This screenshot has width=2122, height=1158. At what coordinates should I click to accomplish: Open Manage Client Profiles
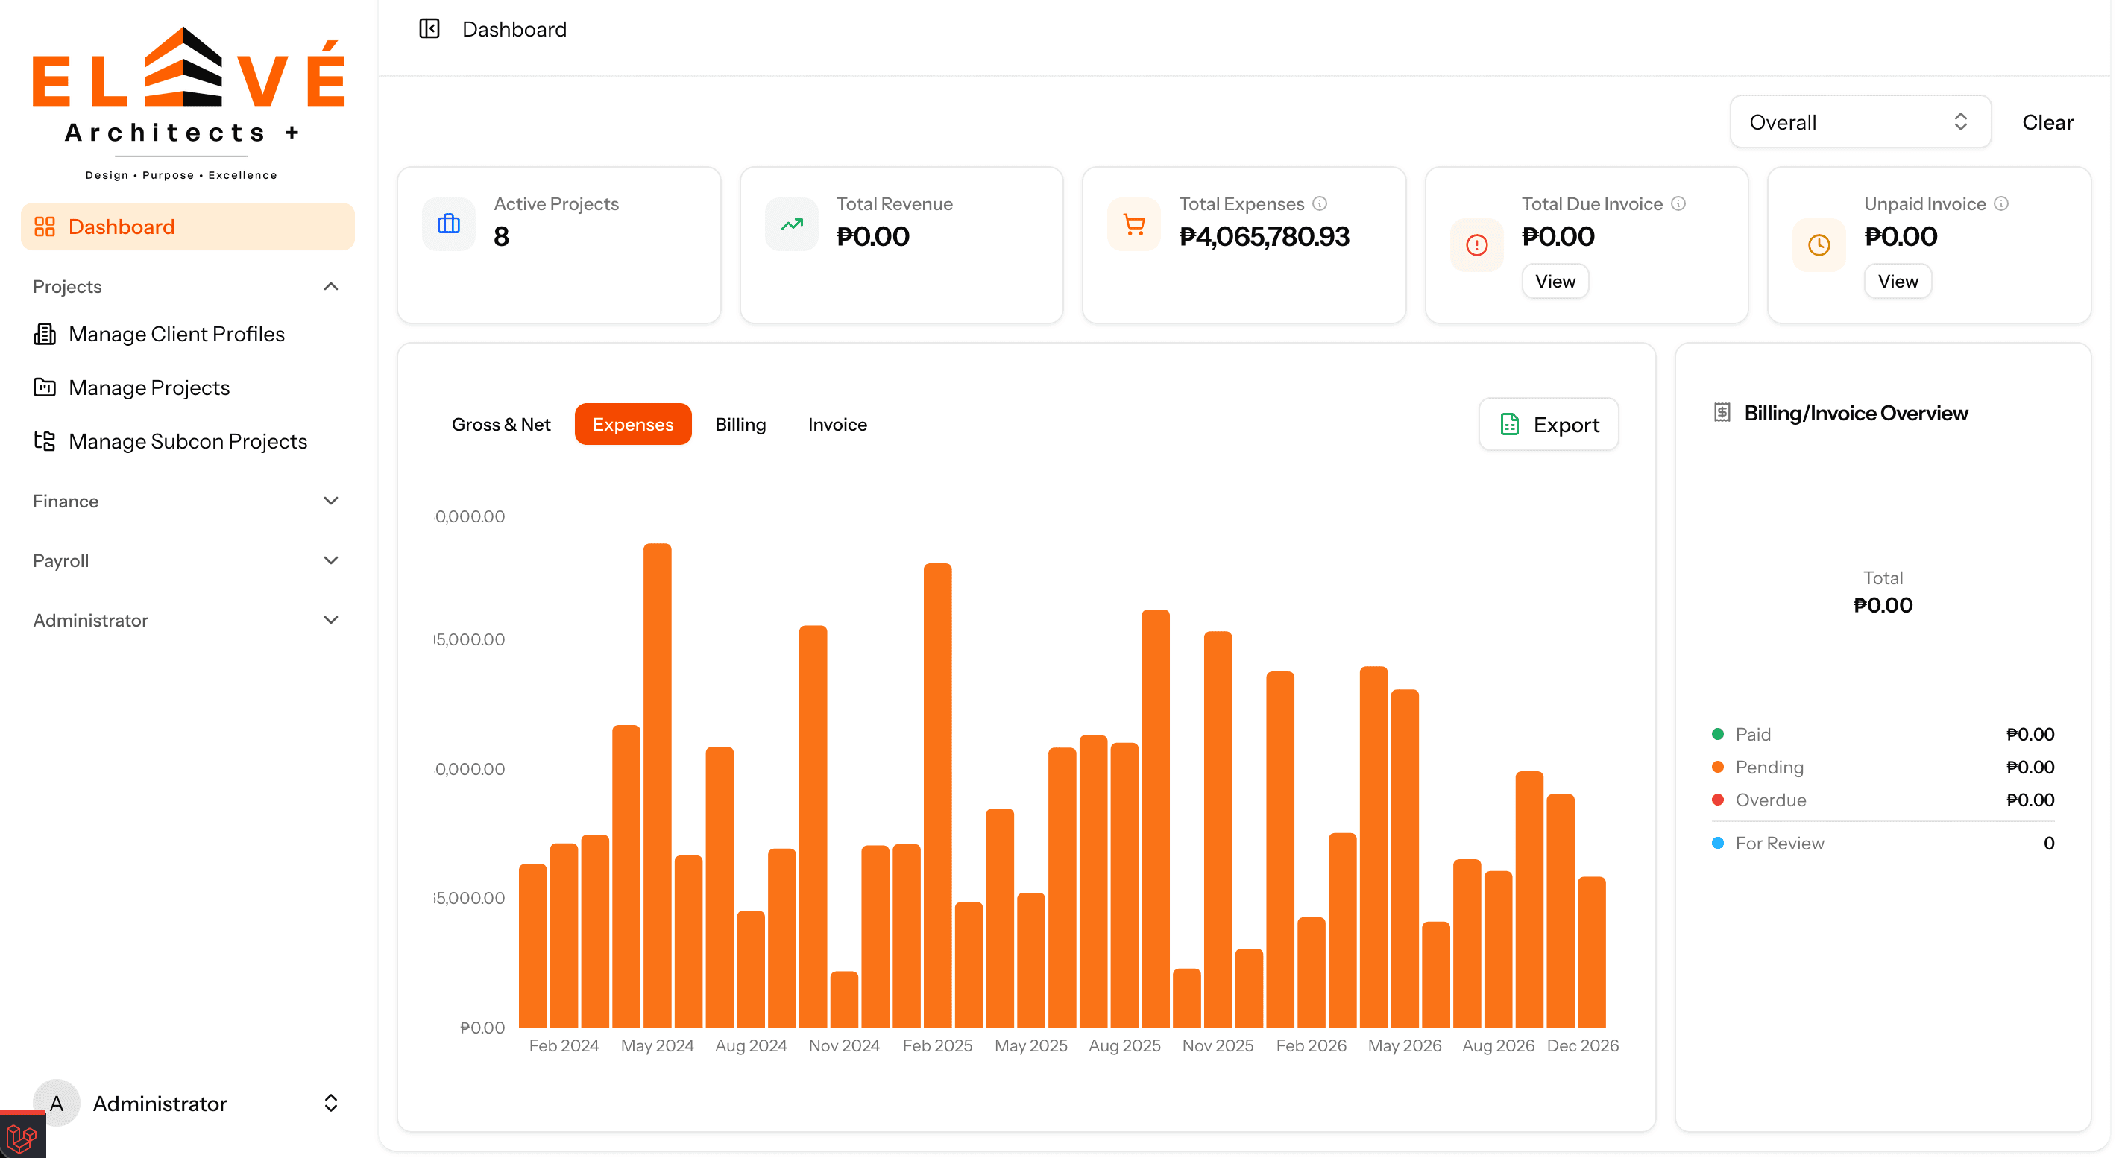(176, 334)
